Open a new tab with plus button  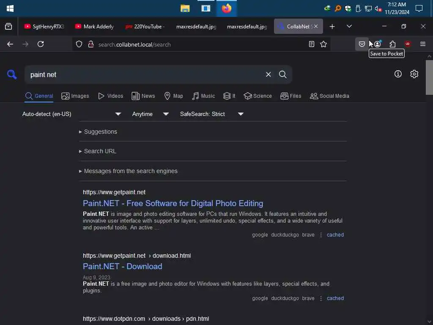click(x=332, y=27)
